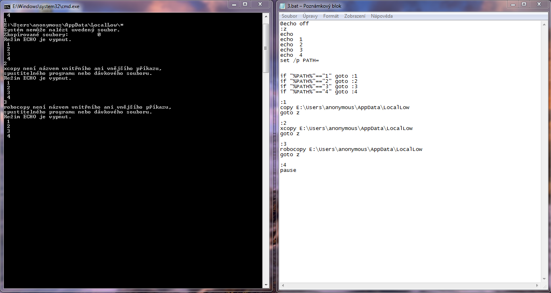
Task: Click the cmd.exe vertical scrollbar thumb
Action: pos(266,48)
